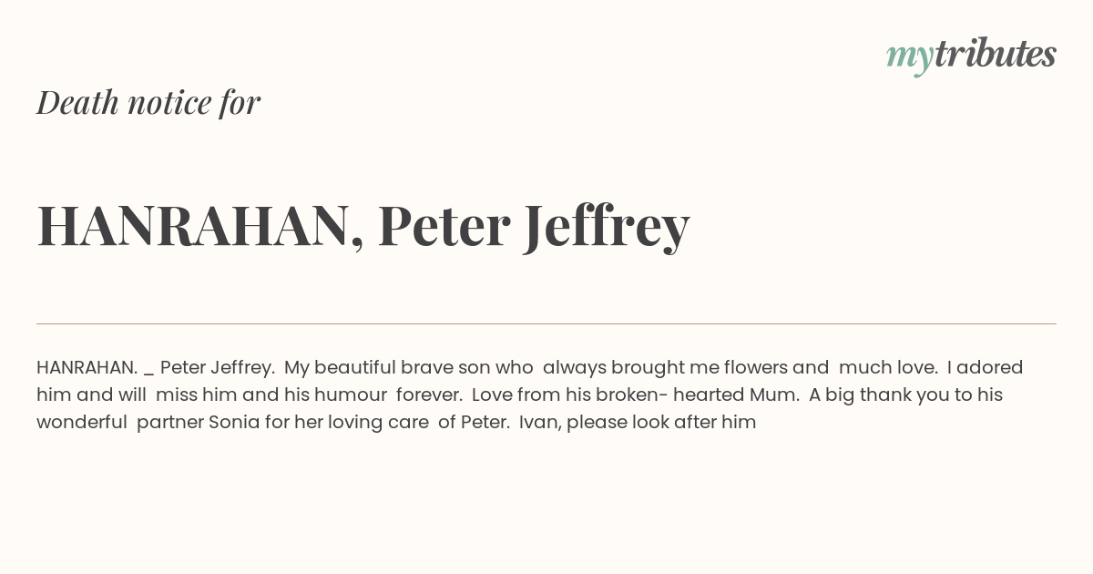Select the "Death notice for" subtitle

click(148, 102)
